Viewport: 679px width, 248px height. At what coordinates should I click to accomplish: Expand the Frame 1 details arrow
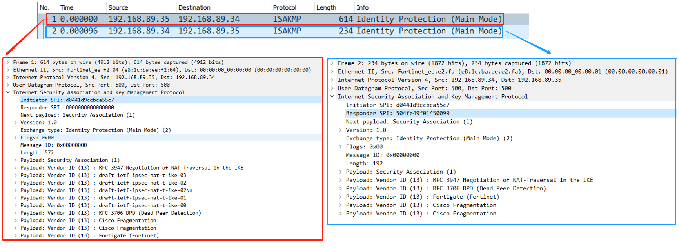pyautogui.click(x=8, y=62)
